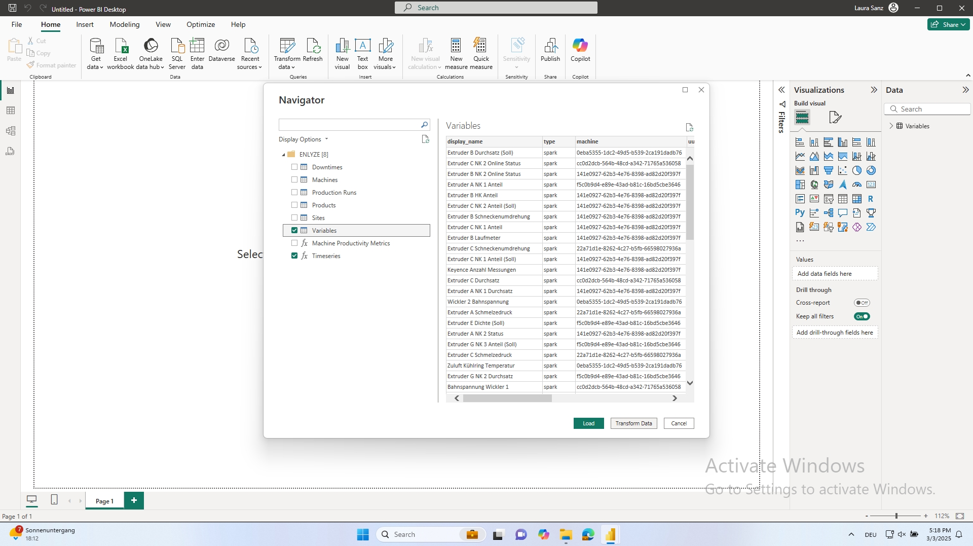Select the R script visual icon
This screenshot has width=973, height=546.
[x=871, y=199]
